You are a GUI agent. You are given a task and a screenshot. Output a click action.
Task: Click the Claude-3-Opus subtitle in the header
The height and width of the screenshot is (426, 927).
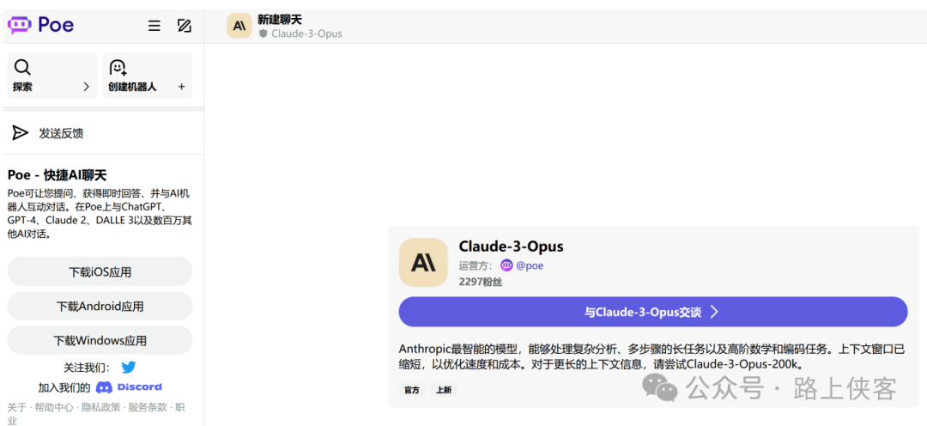click(x=306, y=33)
